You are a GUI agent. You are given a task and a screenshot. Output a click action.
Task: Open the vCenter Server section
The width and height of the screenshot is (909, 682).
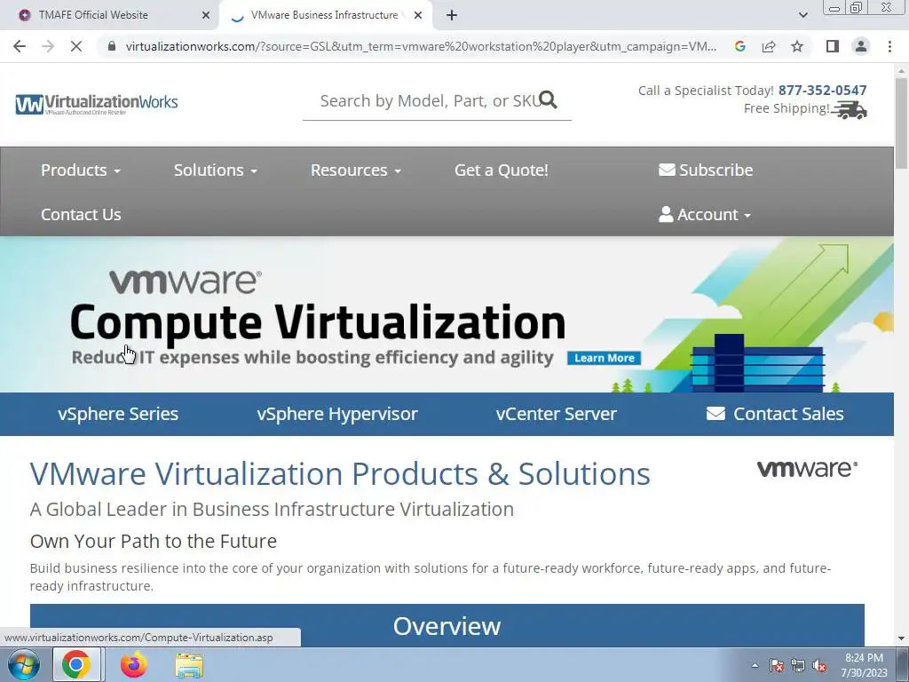point(557,414)
